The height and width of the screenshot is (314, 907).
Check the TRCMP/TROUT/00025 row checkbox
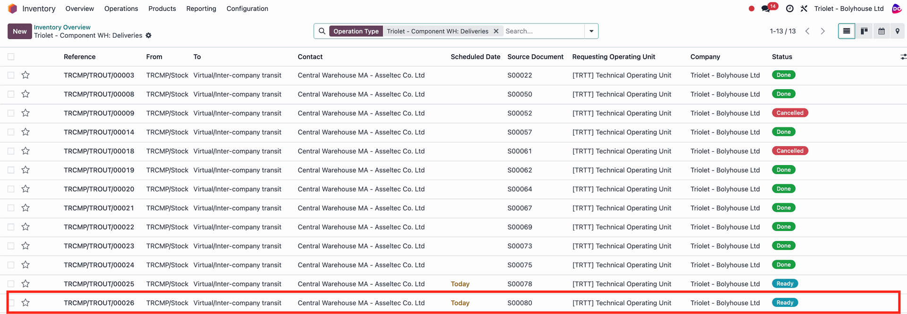pyautogui.click(x=11, y=284)
